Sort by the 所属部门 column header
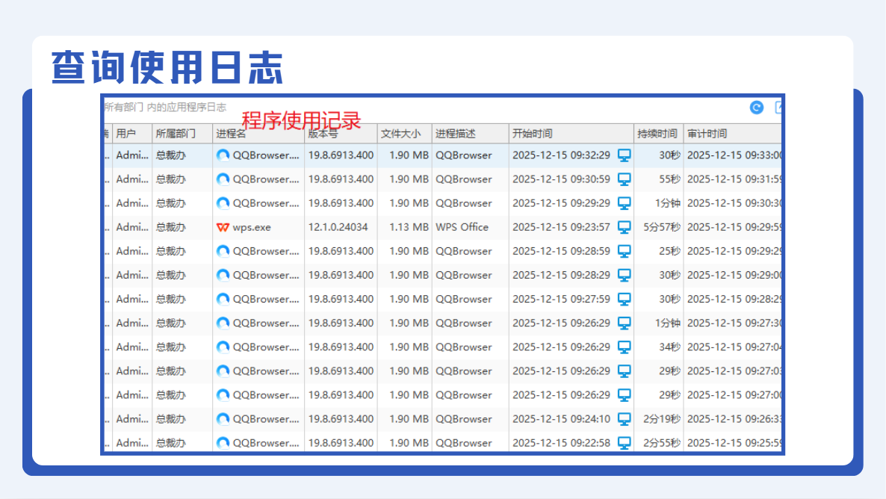 [x=182, y=134]
